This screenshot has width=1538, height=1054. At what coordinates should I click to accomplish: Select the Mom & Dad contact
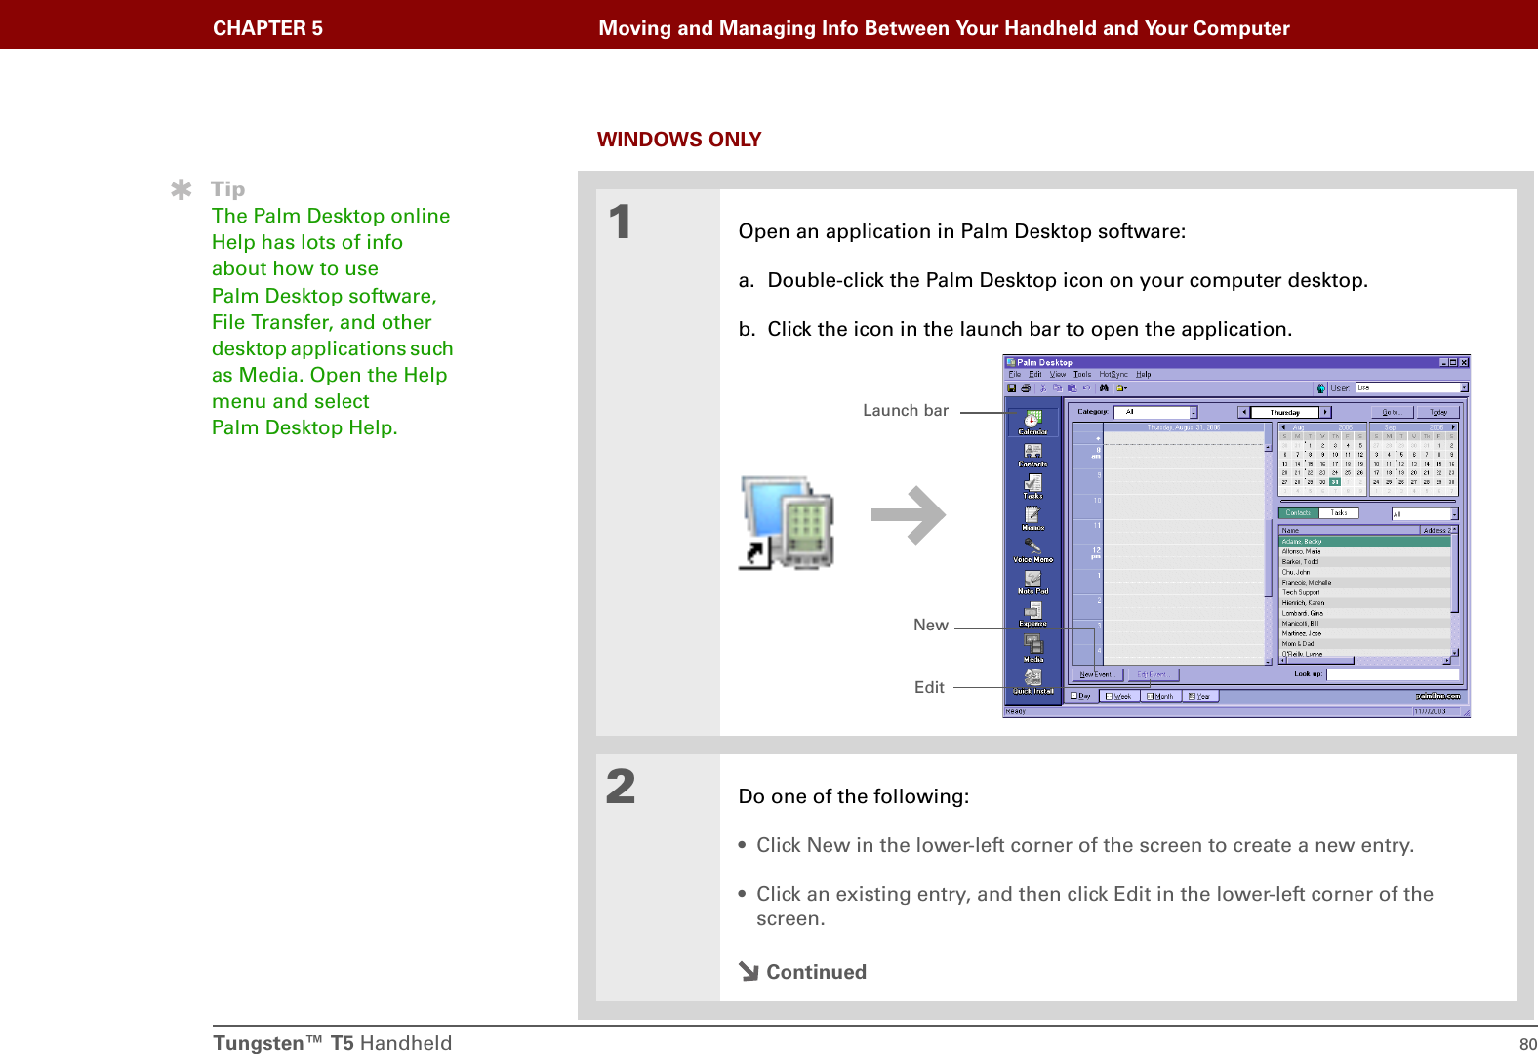[x=1364, y=644]
